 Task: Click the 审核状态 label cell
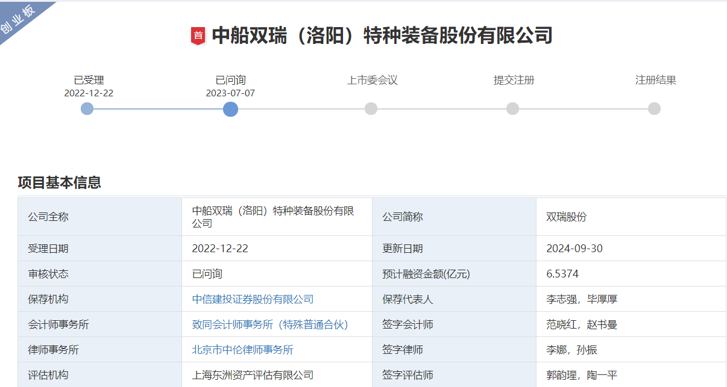point(100,274)
